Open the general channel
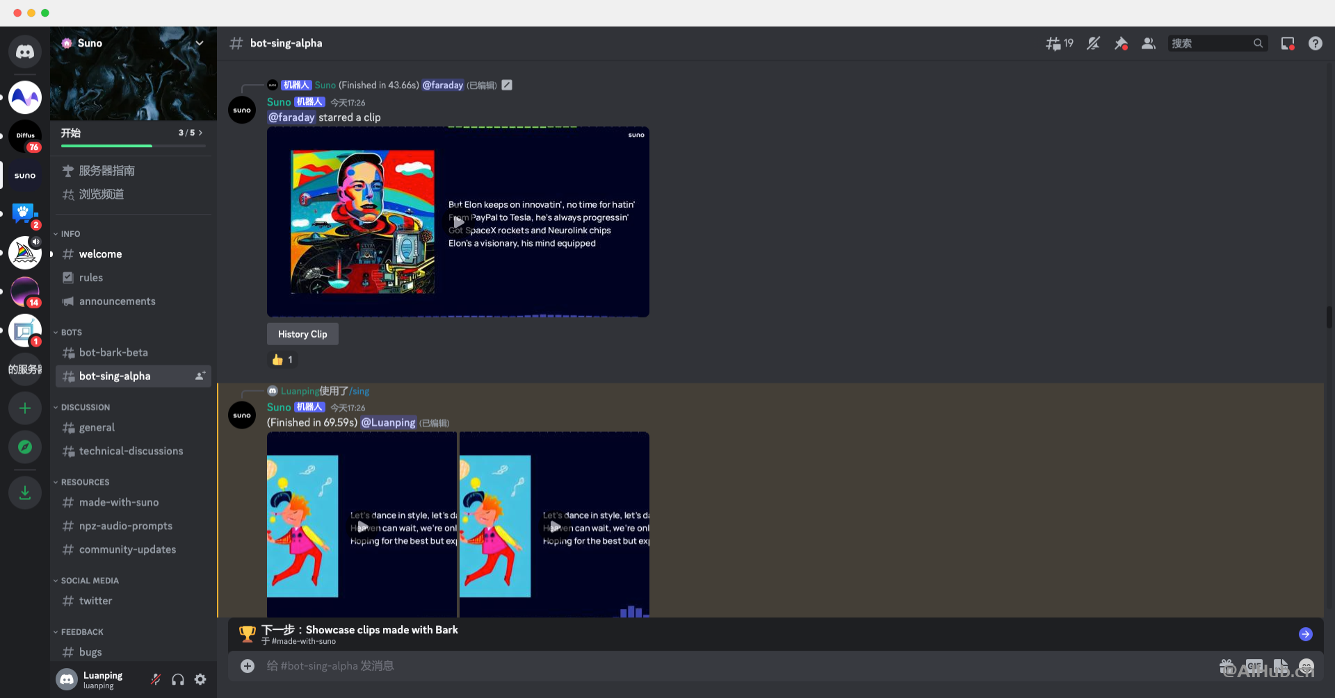 point(133,428)
